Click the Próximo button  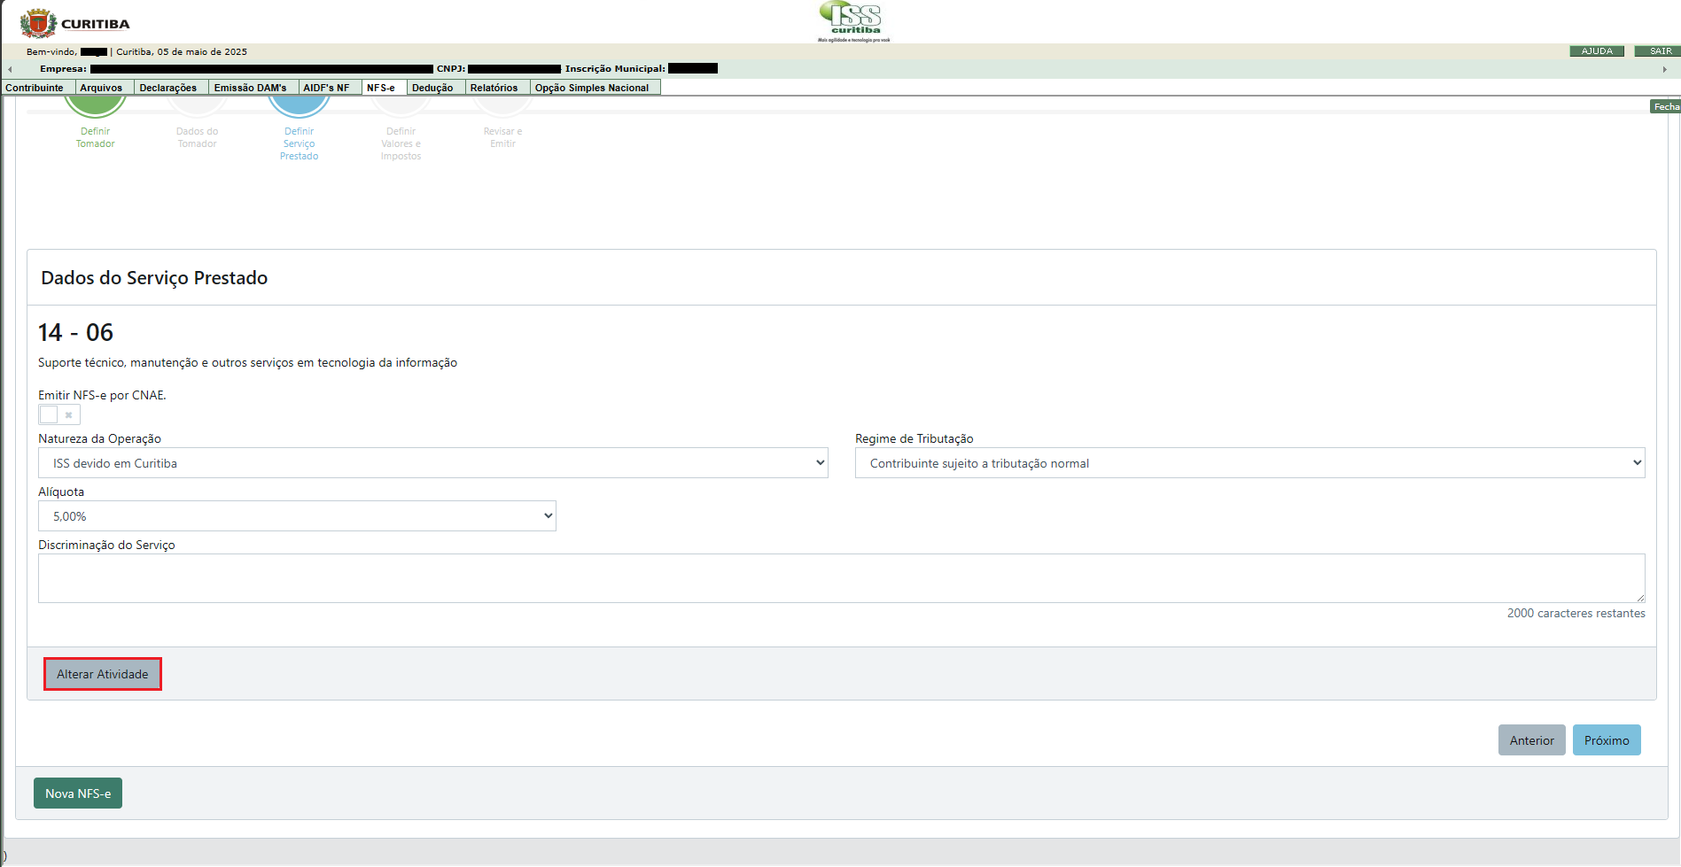click(1606, 740)
